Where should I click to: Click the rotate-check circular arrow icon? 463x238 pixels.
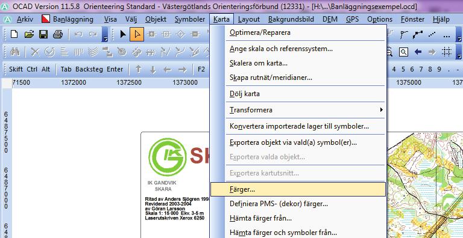(x=49, y=52)
